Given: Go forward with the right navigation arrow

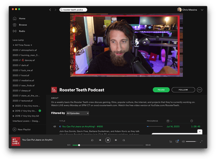Looking at the screenshot, I should tap(55, 10).
